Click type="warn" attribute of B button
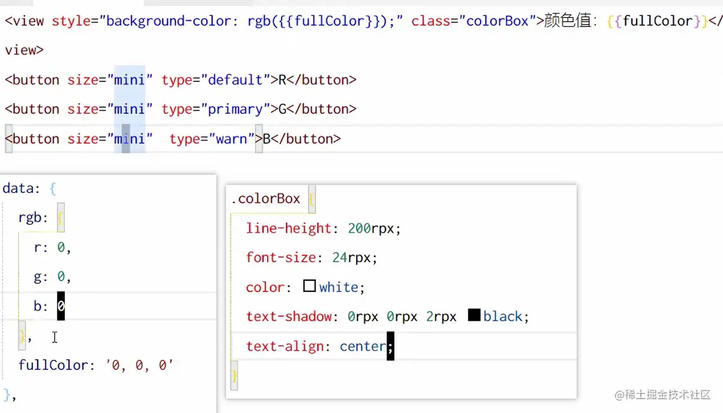 [x=212, y=139]
